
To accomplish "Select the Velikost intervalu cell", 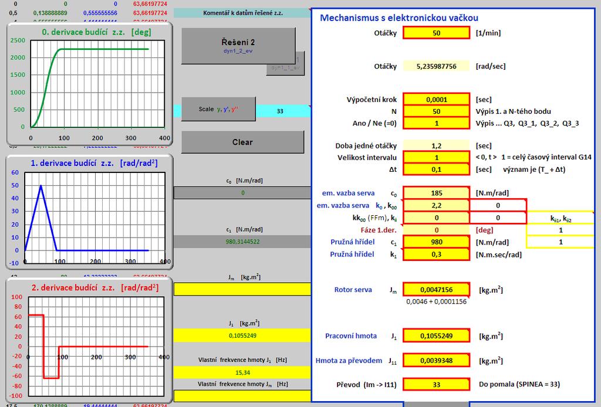I will pos(436,157).
